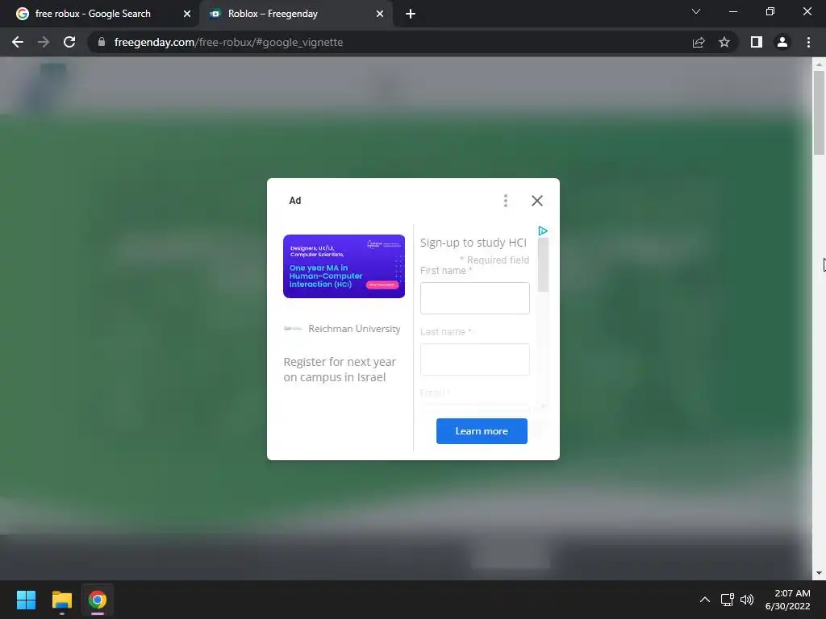826x619 pixels.
Task: Open the Chrome three-dot menu
Action: point(808,42)
